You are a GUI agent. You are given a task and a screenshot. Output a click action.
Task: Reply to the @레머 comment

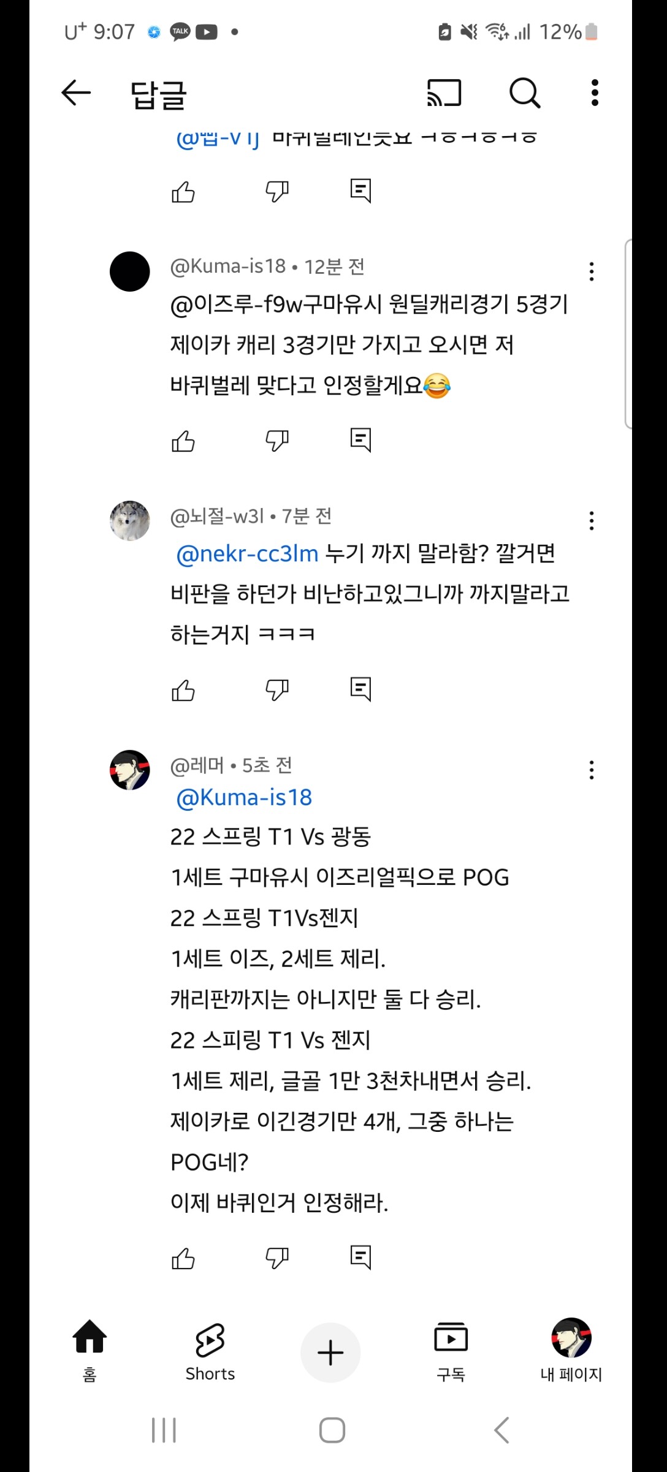pyautogui.click(x=360, y=1258)
